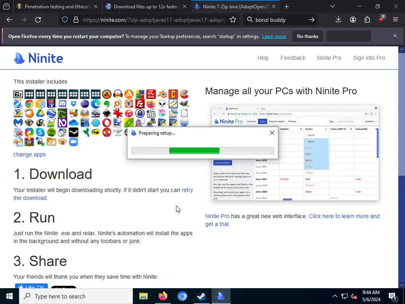Dismiss startup prompt with No thanks
Screen dimensions: 405x304
(308, 36)
